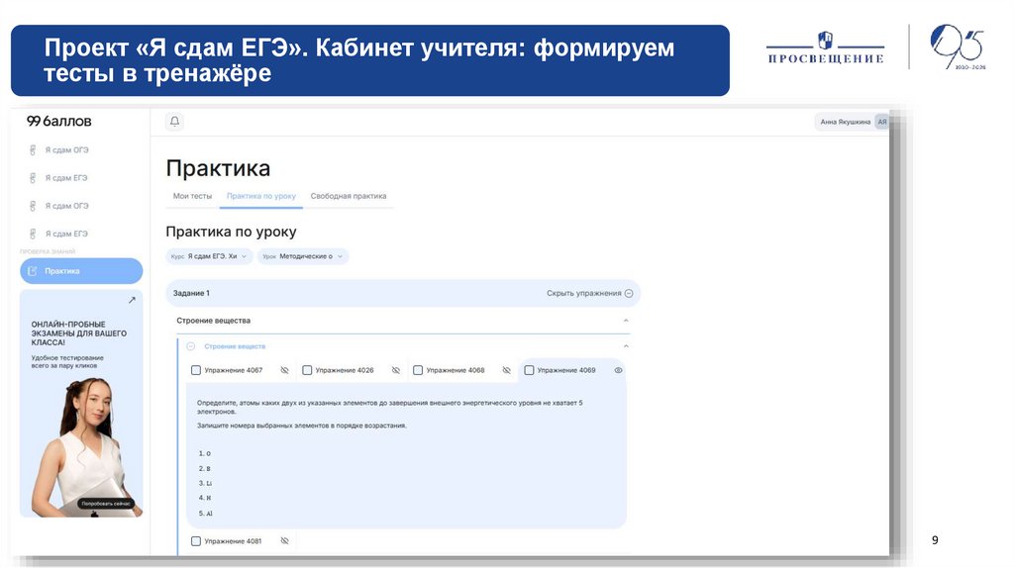Open notifications via the bell icon
This screenshot has height=568, width=1014.
click(174, 122)
